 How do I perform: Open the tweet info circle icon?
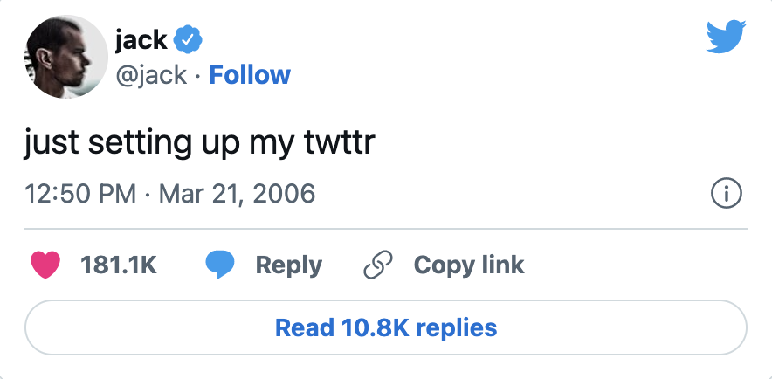point(727,193)
